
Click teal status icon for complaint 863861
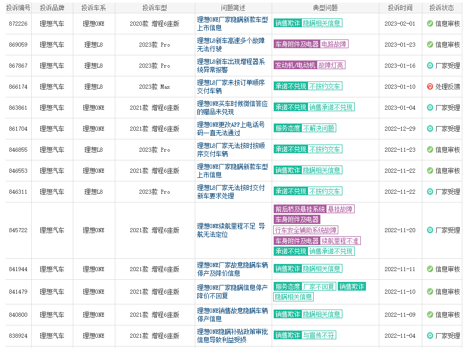(x=430, y=108)
